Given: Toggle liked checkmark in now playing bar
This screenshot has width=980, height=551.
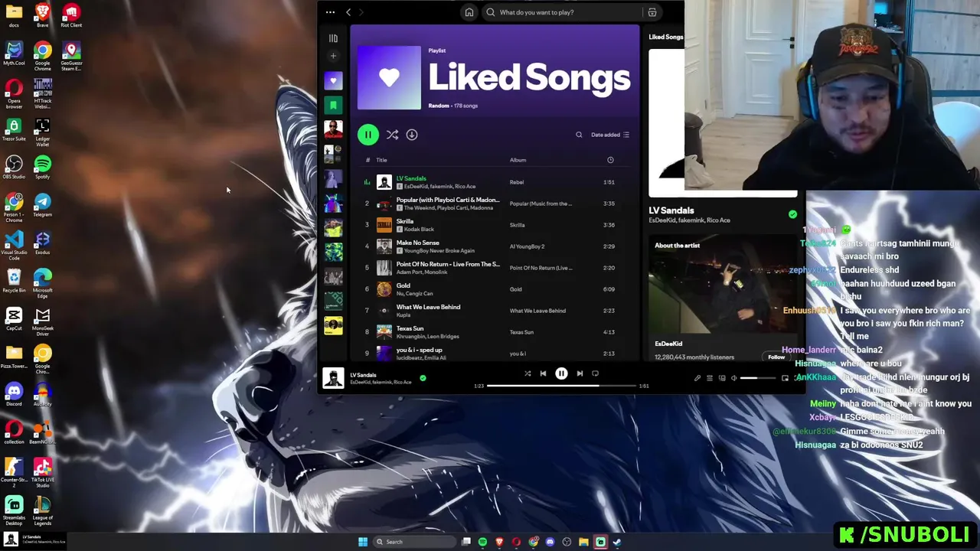Looking at the screenshot, I should tap(423, 378).
